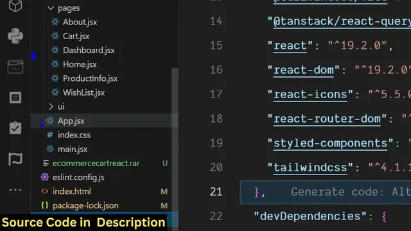The width and height of the screenshot is (411, 231).
Task: Open Dashboard.jsx file
Action: [x=89, y=50]
